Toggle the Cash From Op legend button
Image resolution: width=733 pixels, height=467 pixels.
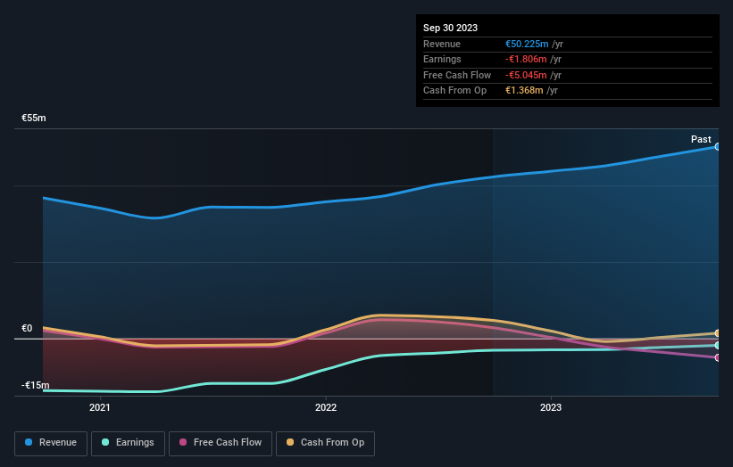click(x=325, y=443)
